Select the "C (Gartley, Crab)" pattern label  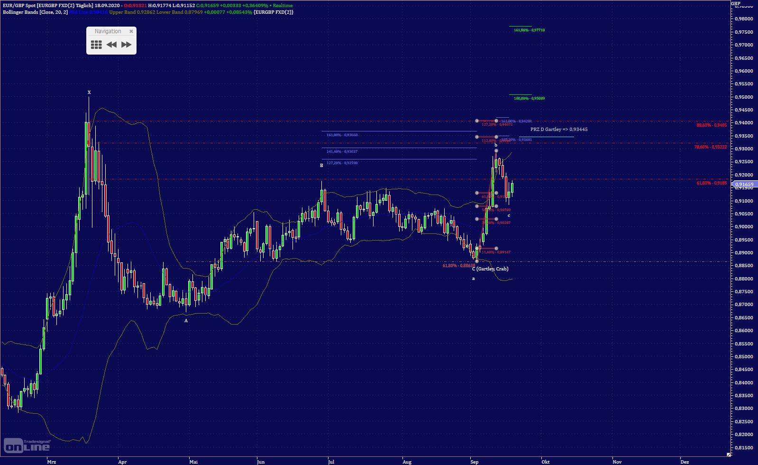point(490,269)
